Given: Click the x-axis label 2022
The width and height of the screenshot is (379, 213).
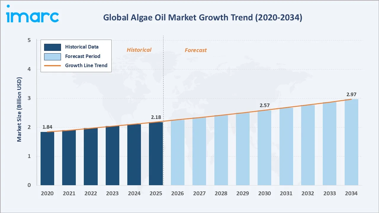Looking at the screenshot, I should 91,193.
